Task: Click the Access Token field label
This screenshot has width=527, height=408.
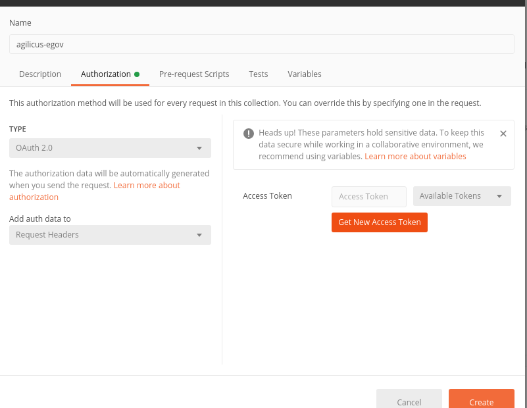Action: (x=267, y=196)
